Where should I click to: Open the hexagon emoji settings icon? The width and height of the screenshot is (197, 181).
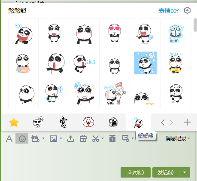click(187, 10)
